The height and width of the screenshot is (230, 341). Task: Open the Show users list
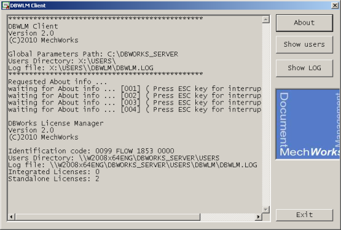coord(304,45)
